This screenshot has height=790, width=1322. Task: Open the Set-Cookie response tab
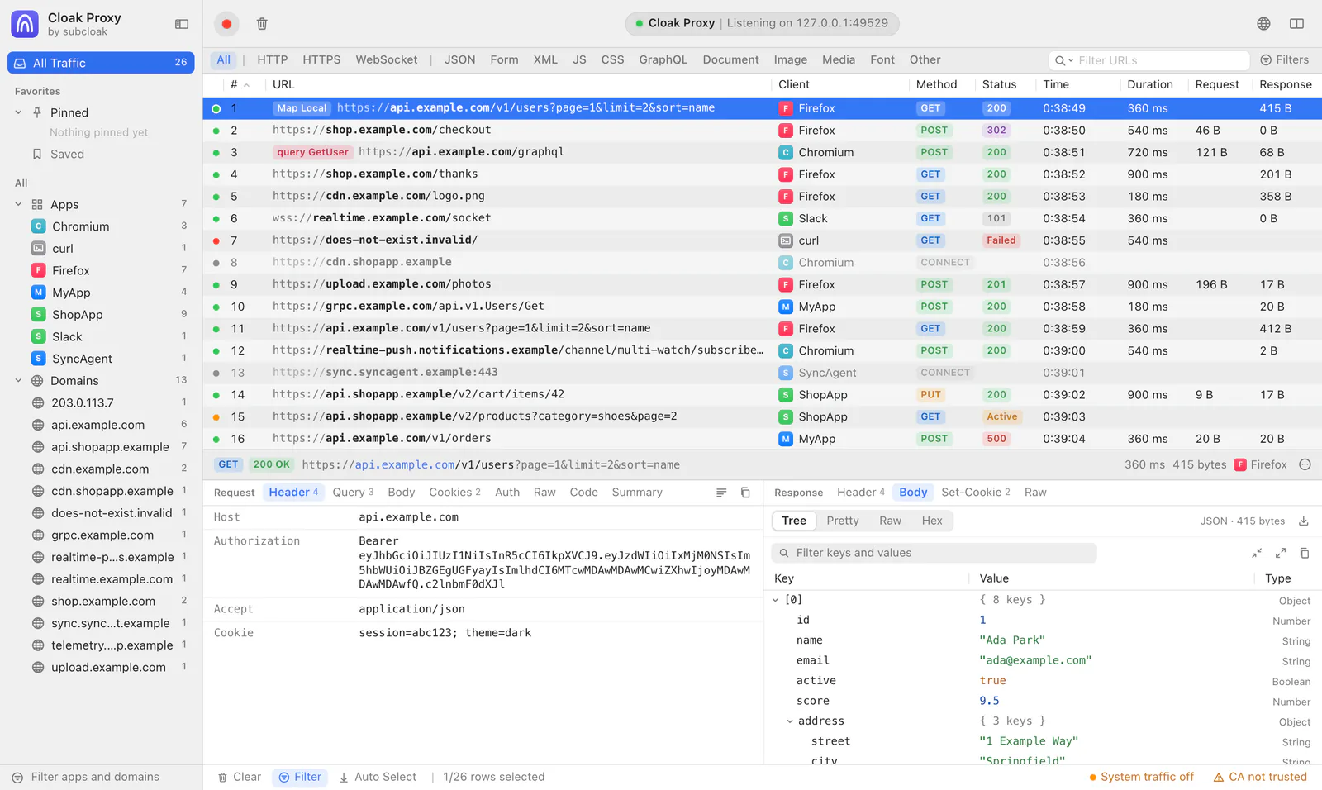tap(976, 493)
